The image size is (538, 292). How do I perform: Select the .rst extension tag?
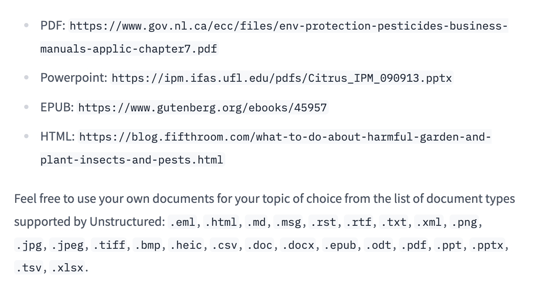point(323,222)
